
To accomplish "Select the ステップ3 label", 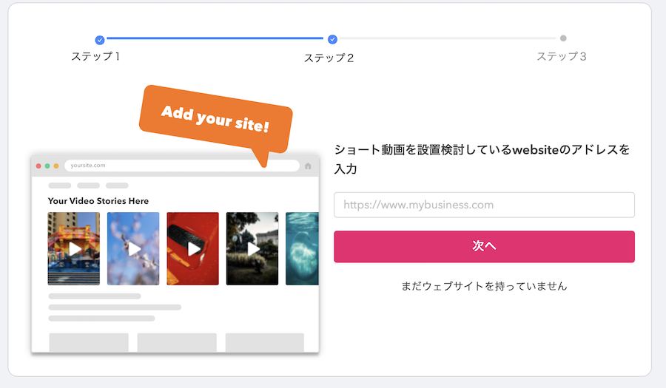I will [562, 56].
